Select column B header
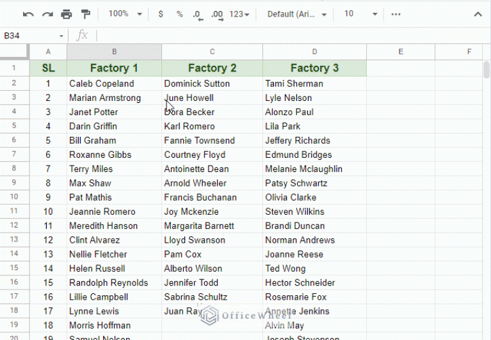491x340 pixels. (115, 52)
